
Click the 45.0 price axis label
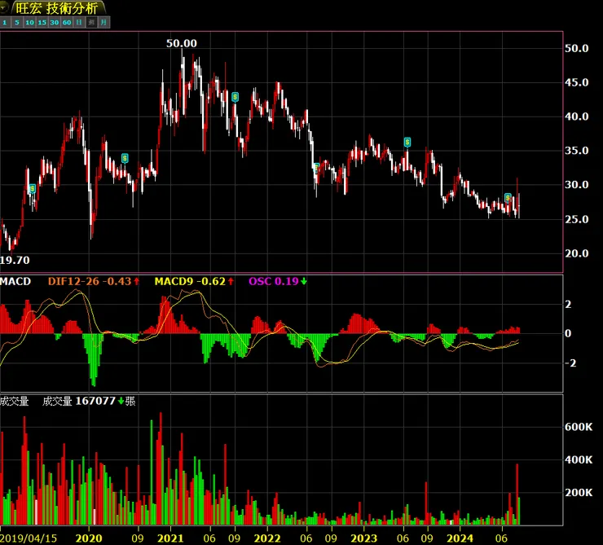[x=576, y=82]
